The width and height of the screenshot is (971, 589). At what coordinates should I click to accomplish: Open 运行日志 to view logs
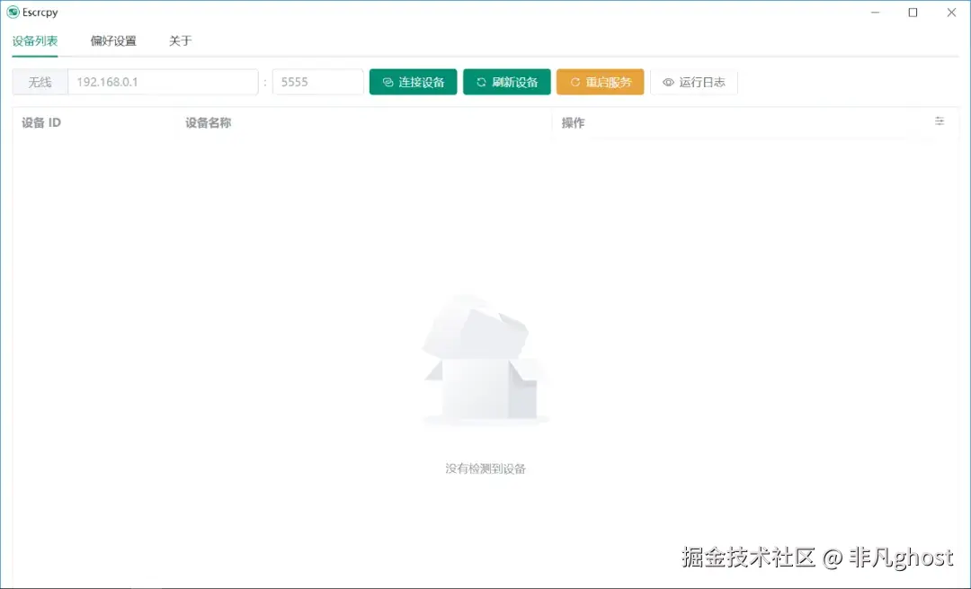click(694, 82)
